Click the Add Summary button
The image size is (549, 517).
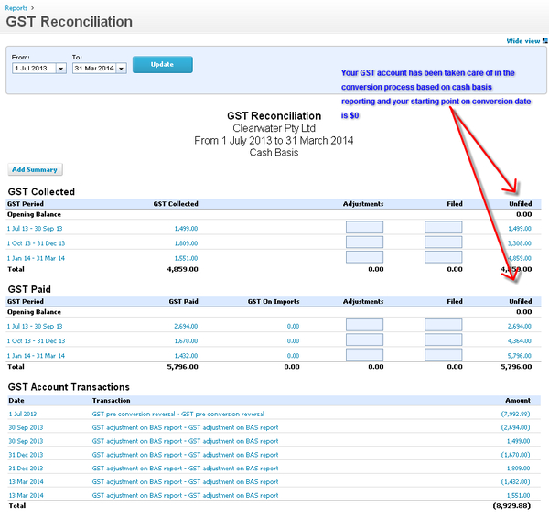pos(35,169)
